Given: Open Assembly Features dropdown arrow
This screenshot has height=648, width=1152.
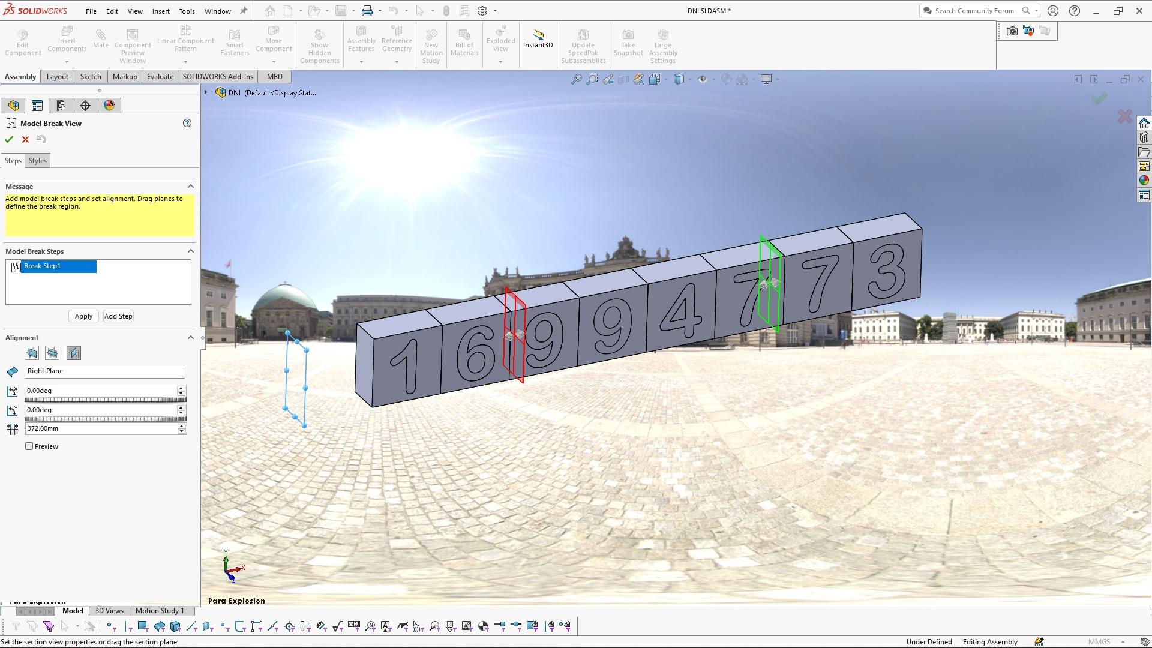Looking at the screenshot, I should tap(361, 62).
